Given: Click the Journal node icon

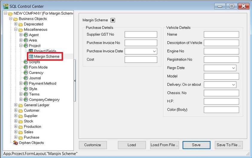Looking at the screenshot, I should [x=26, y=78].
